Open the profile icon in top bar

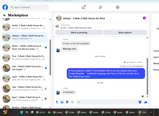(117, 7)
